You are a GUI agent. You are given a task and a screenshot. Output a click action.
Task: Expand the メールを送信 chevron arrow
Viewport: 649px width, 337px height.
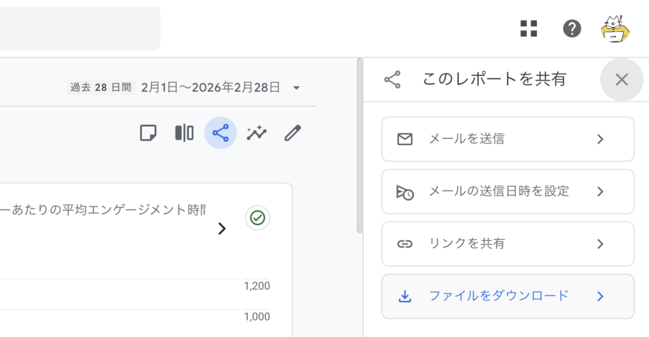click(x=600, y=139)
